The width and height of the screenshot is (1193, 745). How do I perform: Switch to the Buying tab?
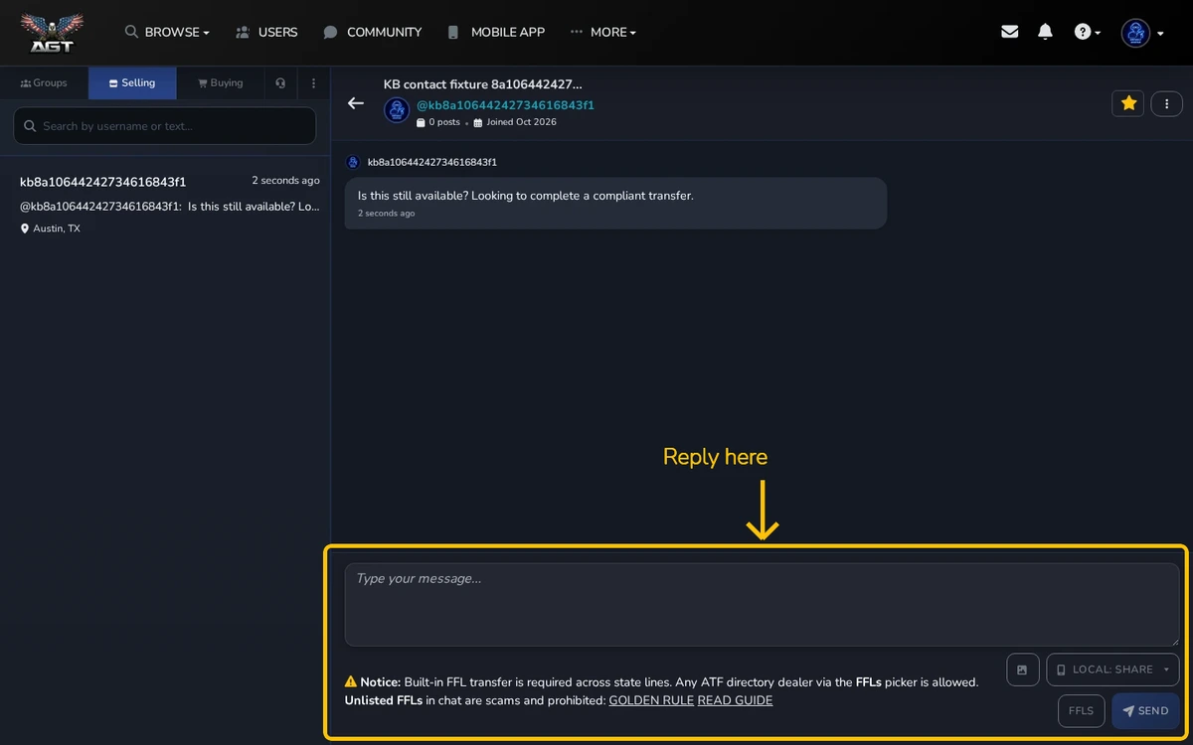pos(221,83)
